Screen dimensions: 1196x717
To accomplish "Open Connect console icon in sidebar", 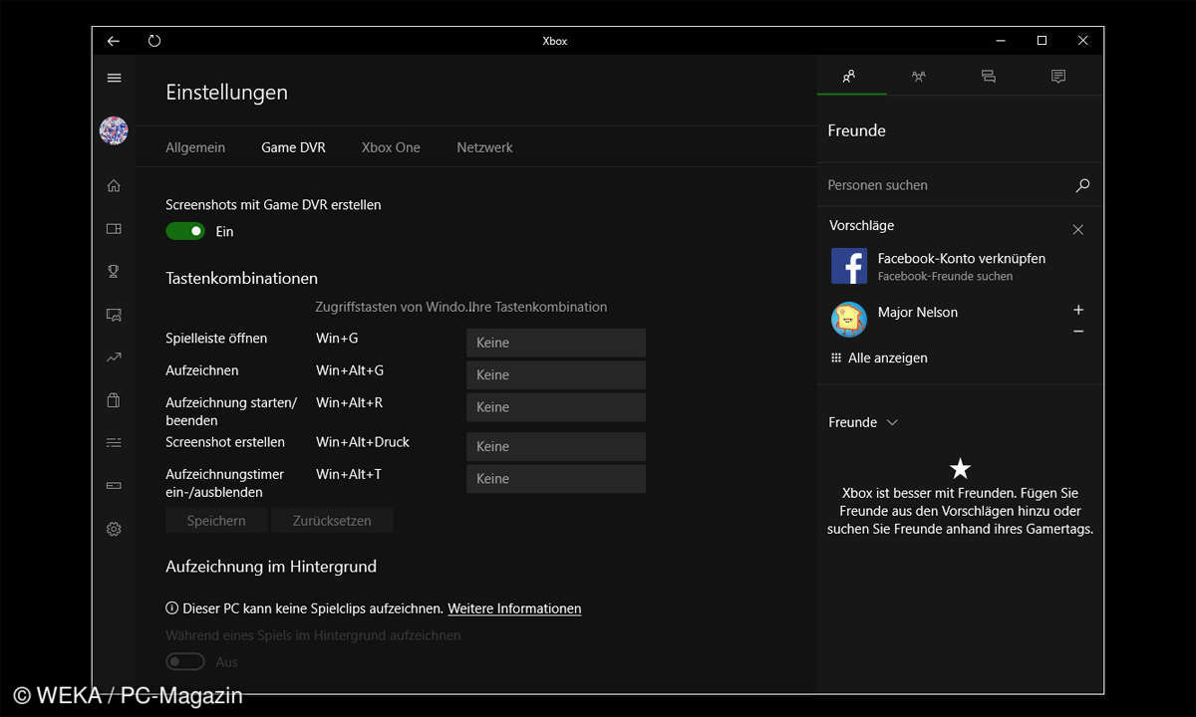I will [x=114, y=486].
